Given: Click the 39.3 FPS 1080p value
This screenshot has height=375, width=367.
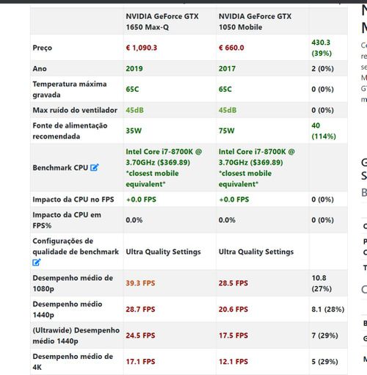Looking at the screenshot, I should pyautogui.click(x=140, y=283).
